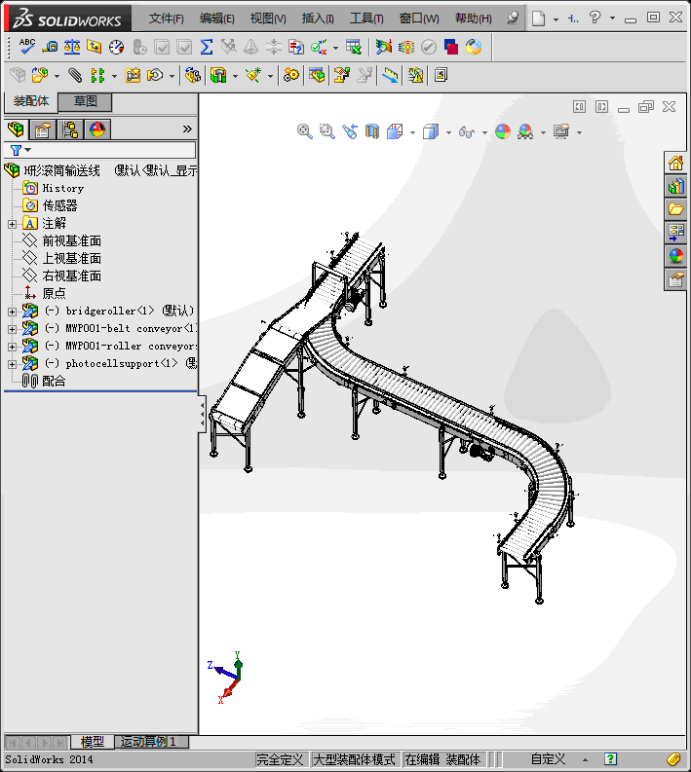Open the 插入(I) menu
The height and width of the screenshot is (772, 691).
[x=318, y=18]
